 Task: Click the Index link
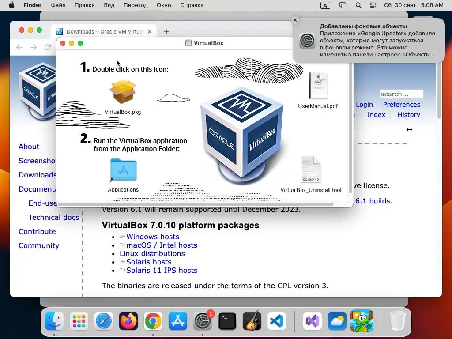(376, 115)
